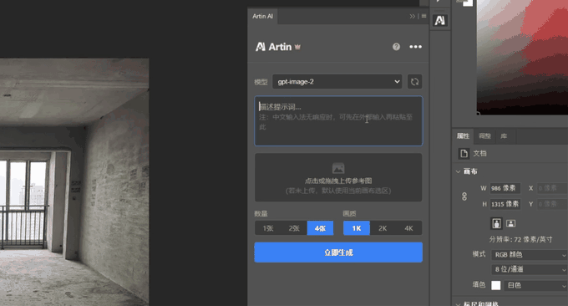Viewport: 568px width, 306px height.
Task: Switch to the 调整 tab
Action: coord(484,136)
